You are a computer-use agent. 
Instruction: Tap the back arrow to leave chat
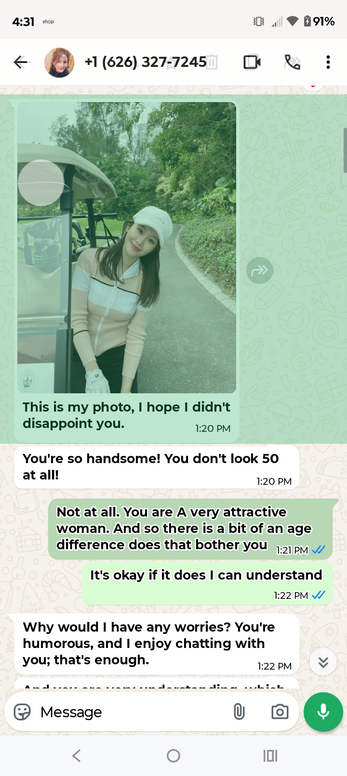[21, 62]
